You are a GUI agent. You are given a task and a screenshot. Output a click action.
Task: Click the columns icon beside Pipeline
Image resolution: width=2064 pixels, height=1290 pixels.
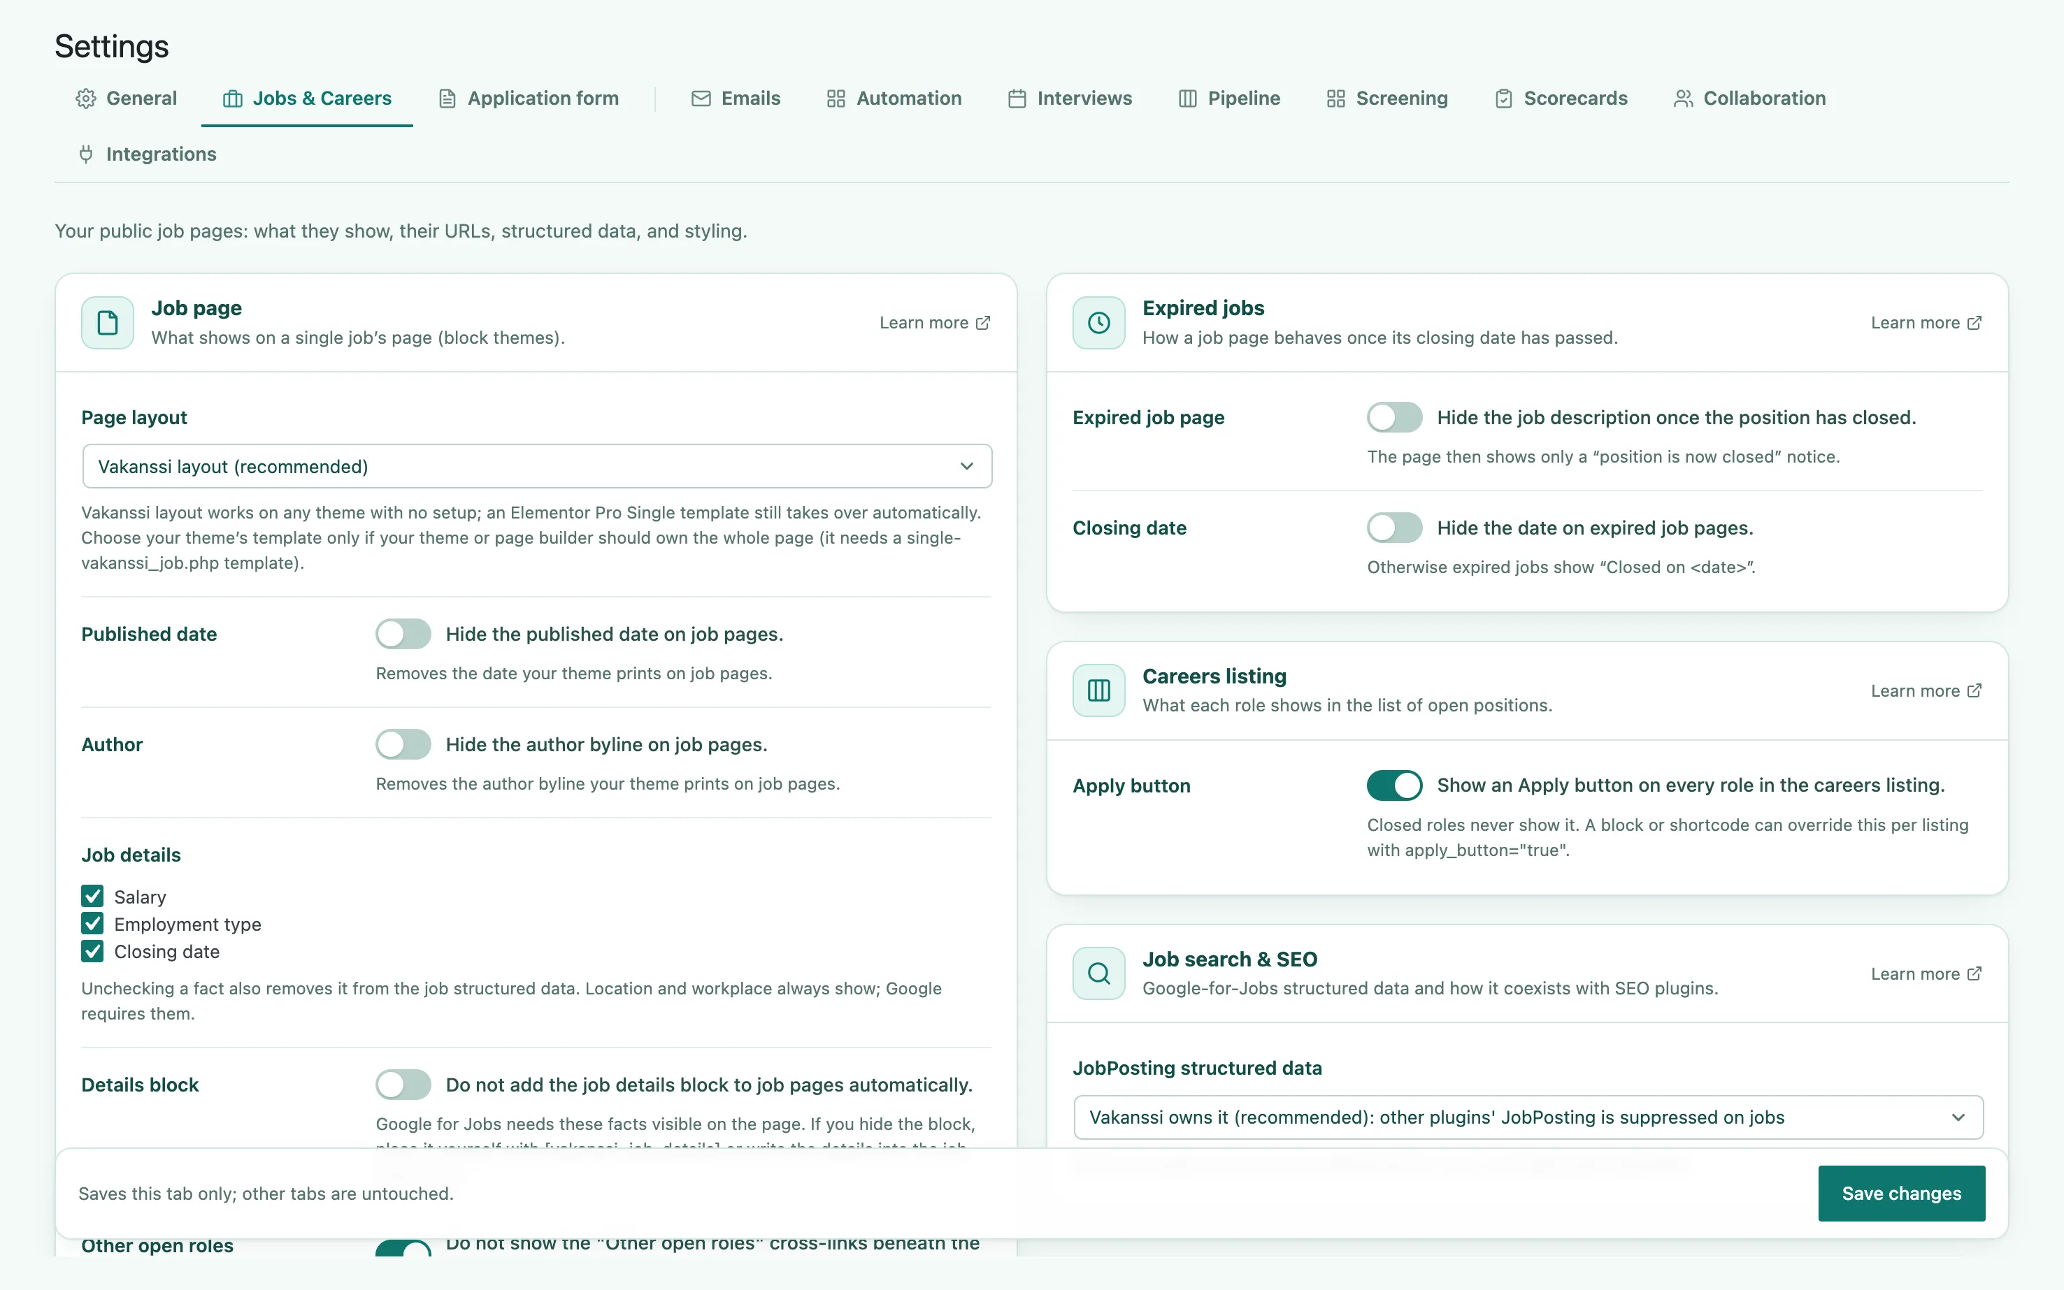(x=1187, y=99)
